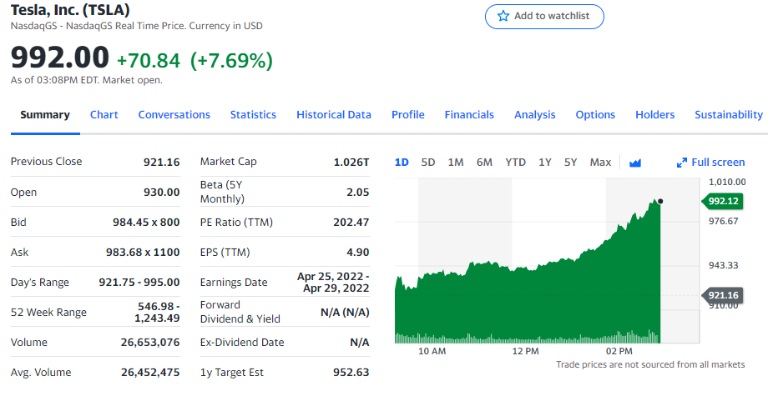The image size is (768, 401).
Task: Click the black dot at chart's latest price
Action: [x=660, y=201]
